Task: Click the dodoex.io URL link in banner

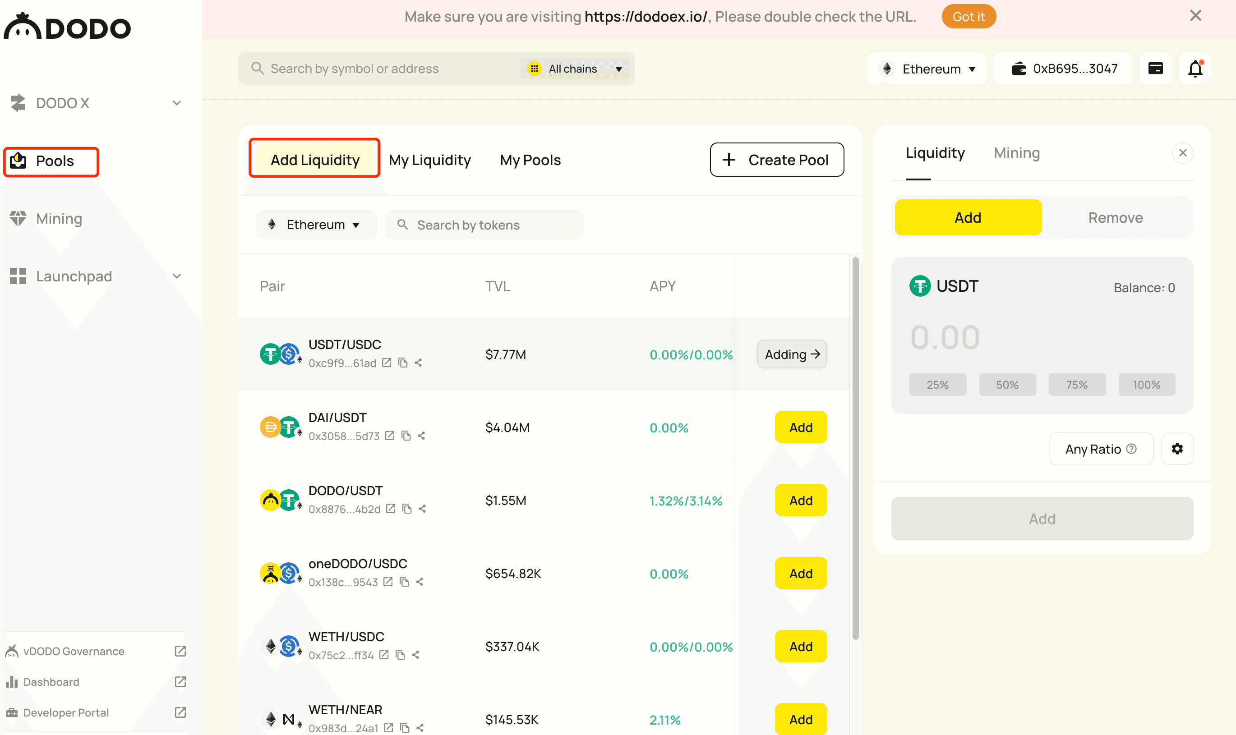Action: 646,16
